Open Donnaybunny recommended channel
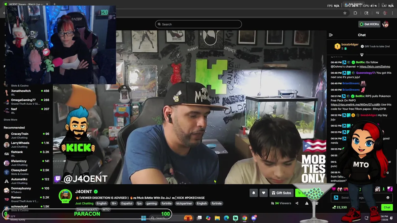 click(x=26, y=190)
